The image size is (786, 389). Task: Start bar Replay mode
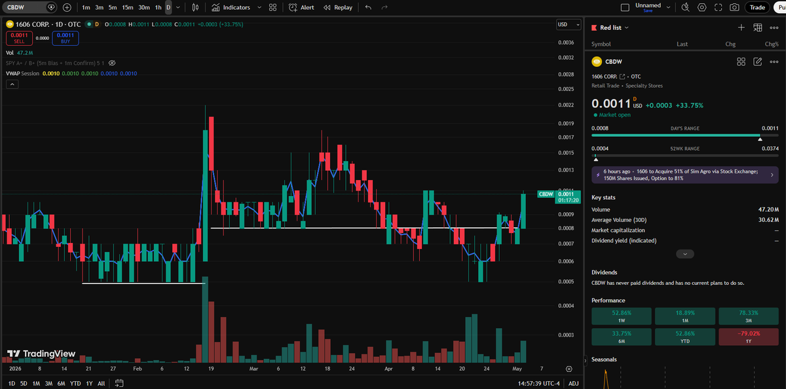(x=337, y=7)
